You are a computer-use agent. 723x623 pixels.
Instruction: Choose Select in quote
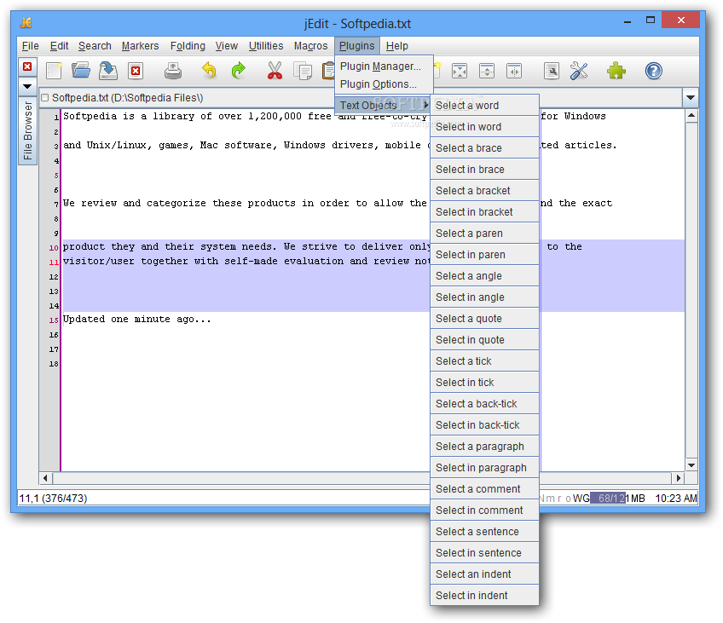tap(484, 339)
